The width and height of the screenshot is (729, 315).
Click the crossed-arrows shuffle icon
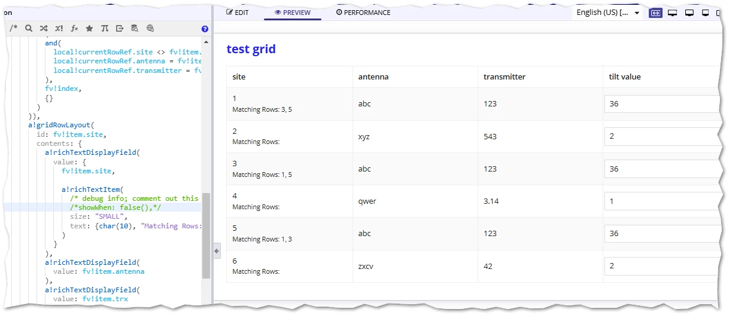click(x=44, y=28)
